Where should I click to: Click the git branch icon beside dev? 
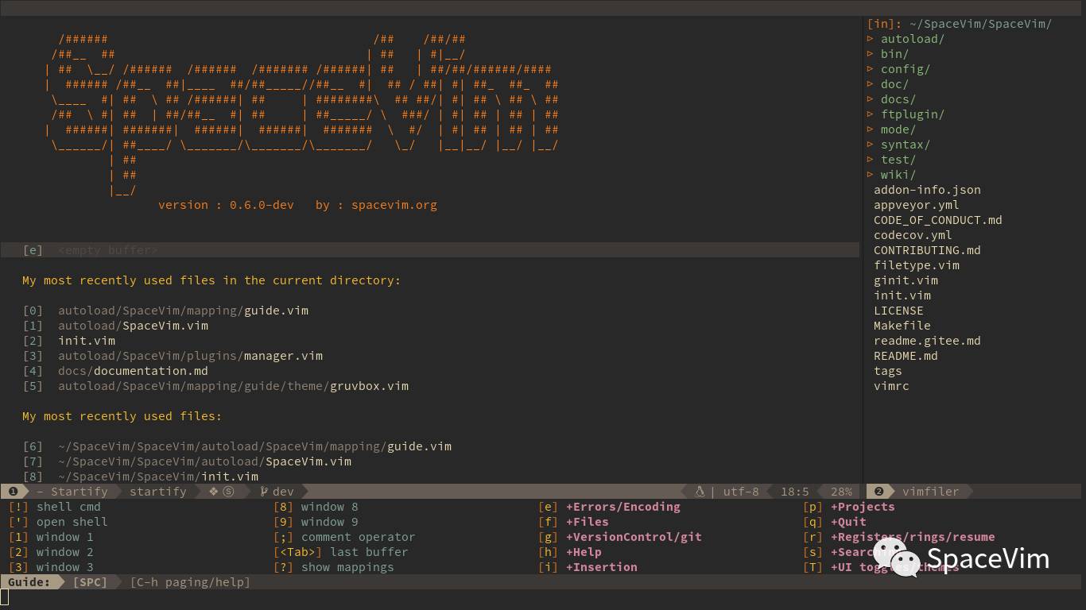click(x=264, y=492)
